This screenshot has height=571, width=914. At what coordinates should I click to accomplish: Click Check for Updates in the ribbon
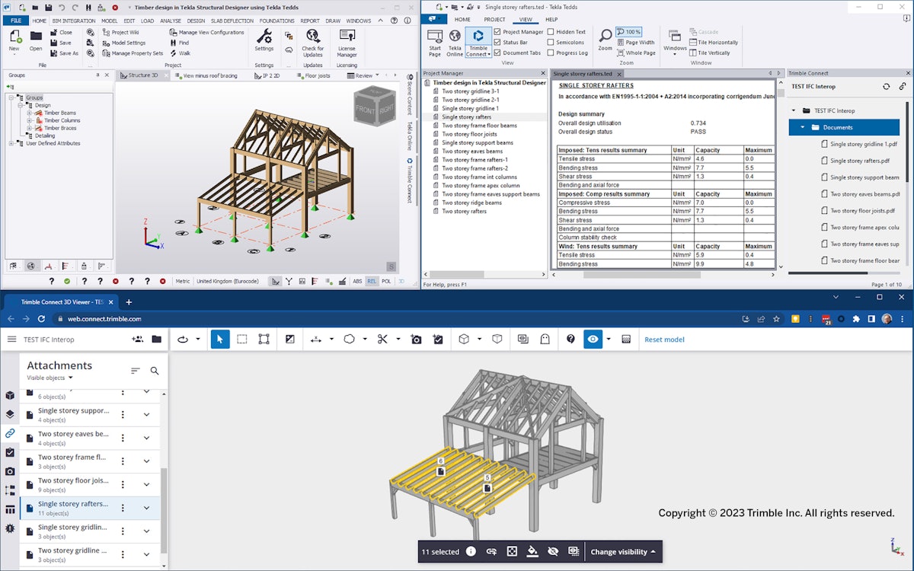tap(312, 42)
